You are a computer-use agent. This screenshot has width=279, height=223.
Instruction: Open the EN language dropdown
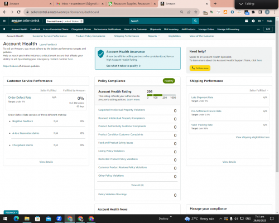pos(261,21)
